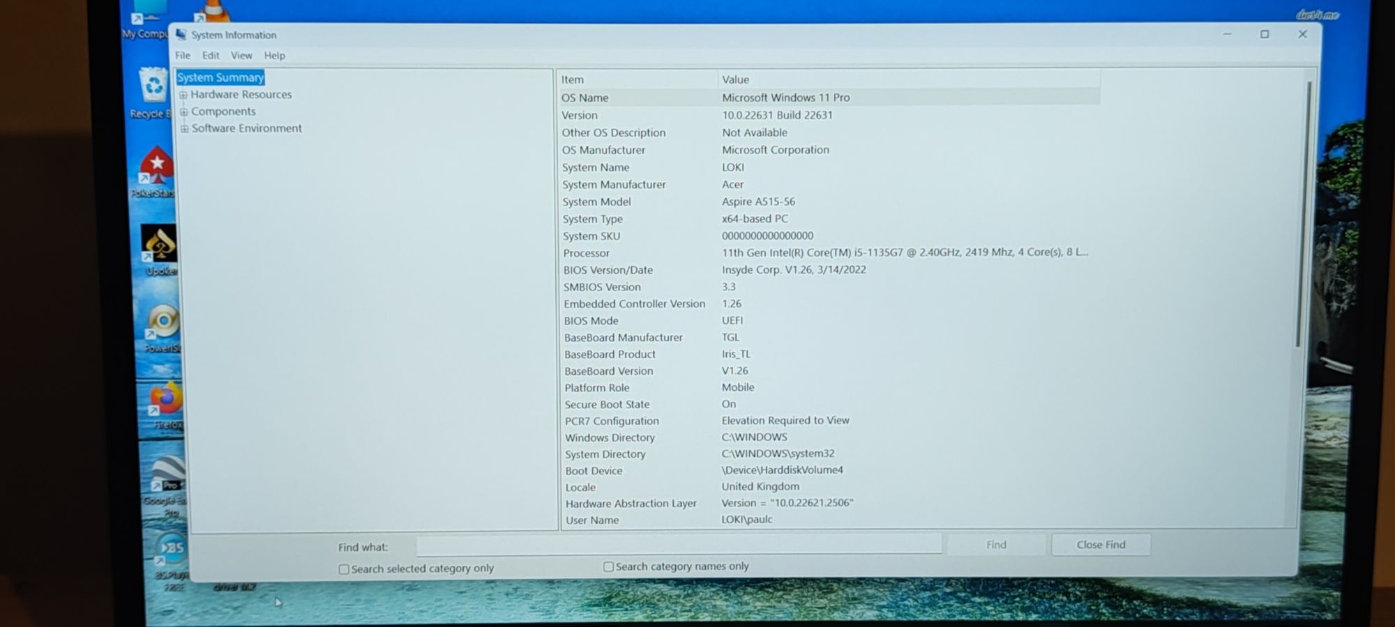1395x627 pixels.
Task: Select System Summary in the tree
Action: (220, 77)
